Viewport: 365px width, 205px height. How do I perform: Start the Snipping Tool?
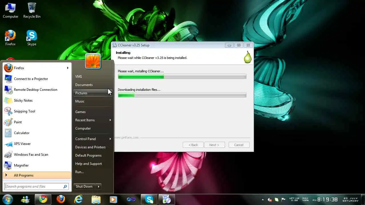coord(37,111)
